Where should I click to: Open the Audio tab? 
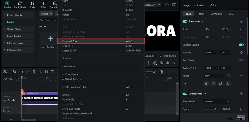click(32, 5)
